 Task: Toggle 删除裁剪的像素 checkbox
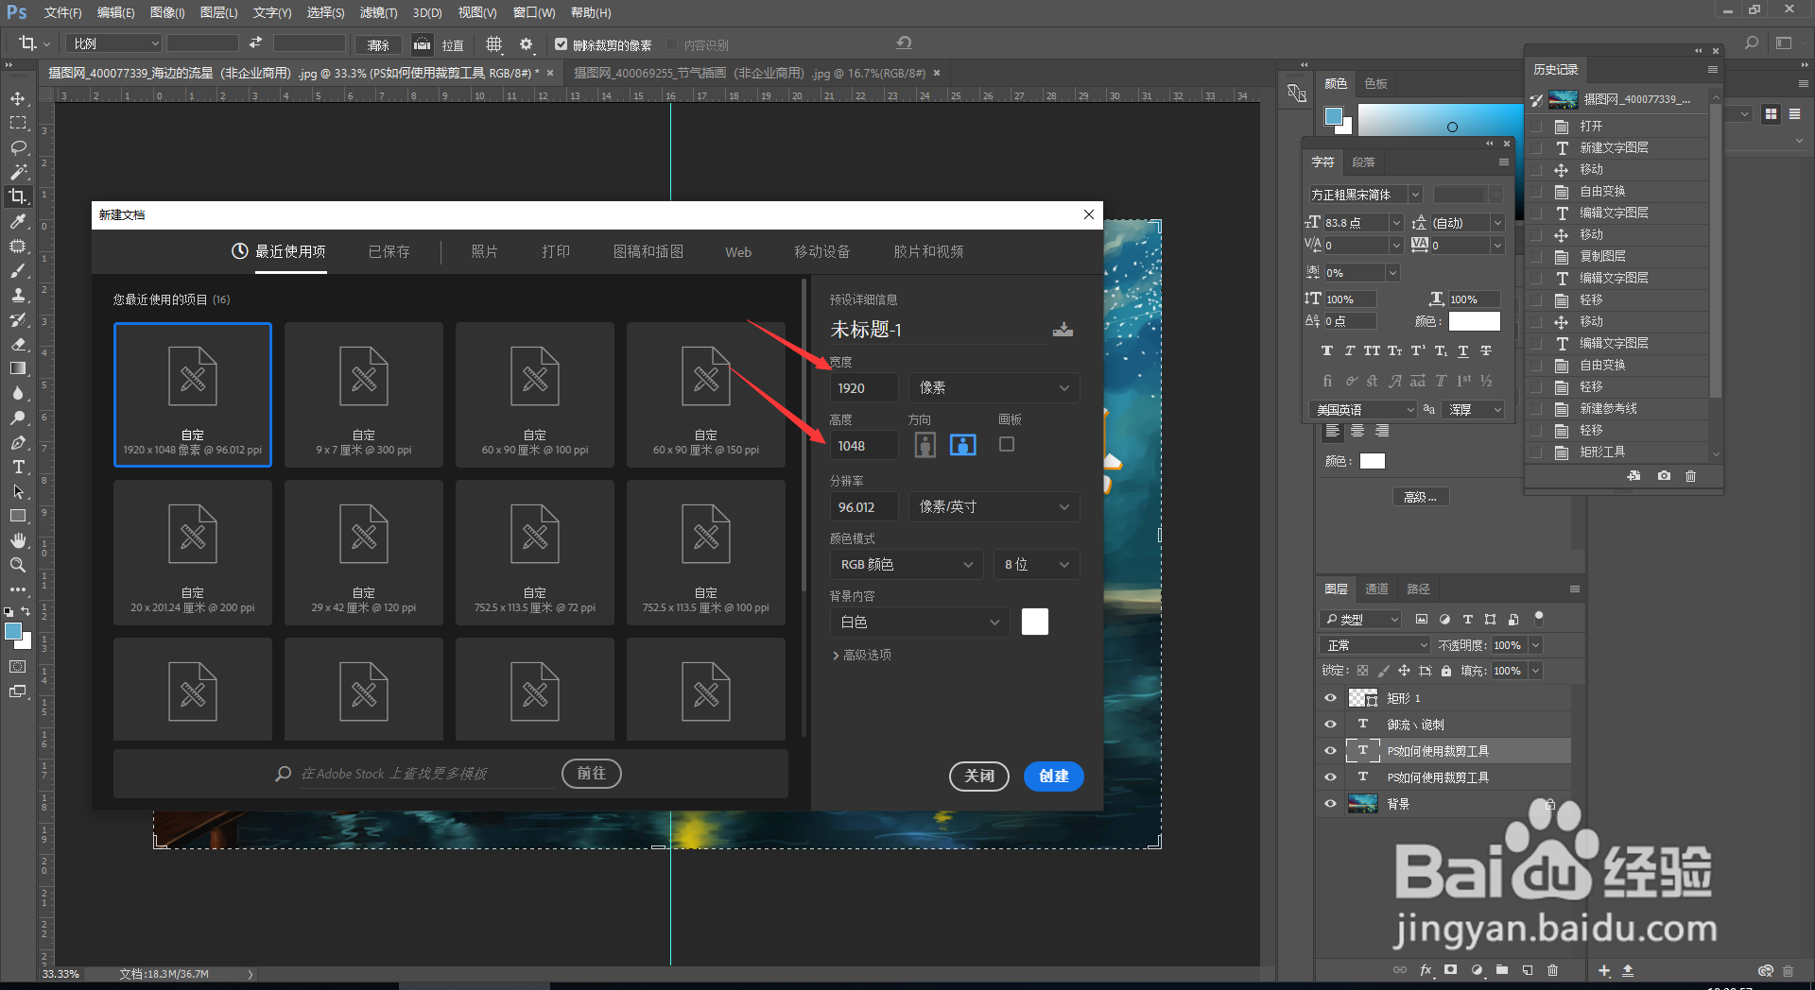(561, 44)
